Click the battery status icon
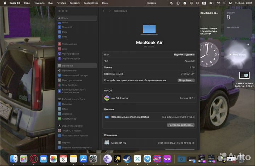This screenshot has width=255, height=166. [211, 3]
